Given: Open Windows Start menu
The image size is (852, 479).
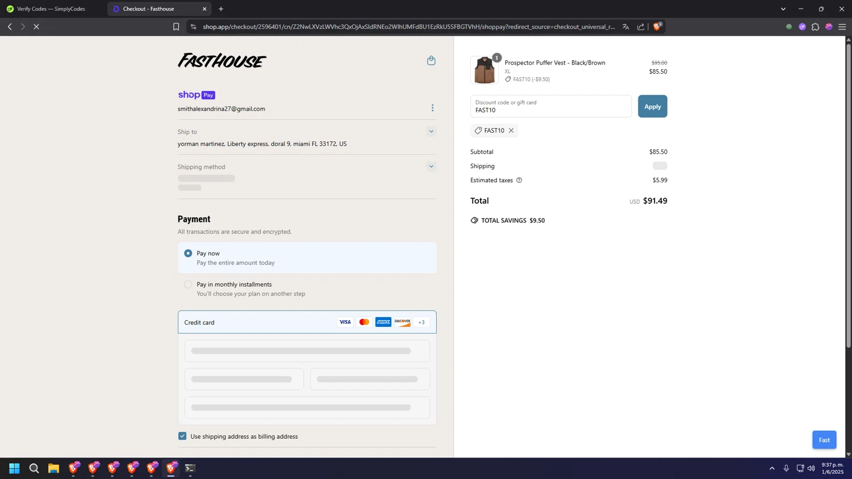Looking at the screenshot, I should 15,468.
